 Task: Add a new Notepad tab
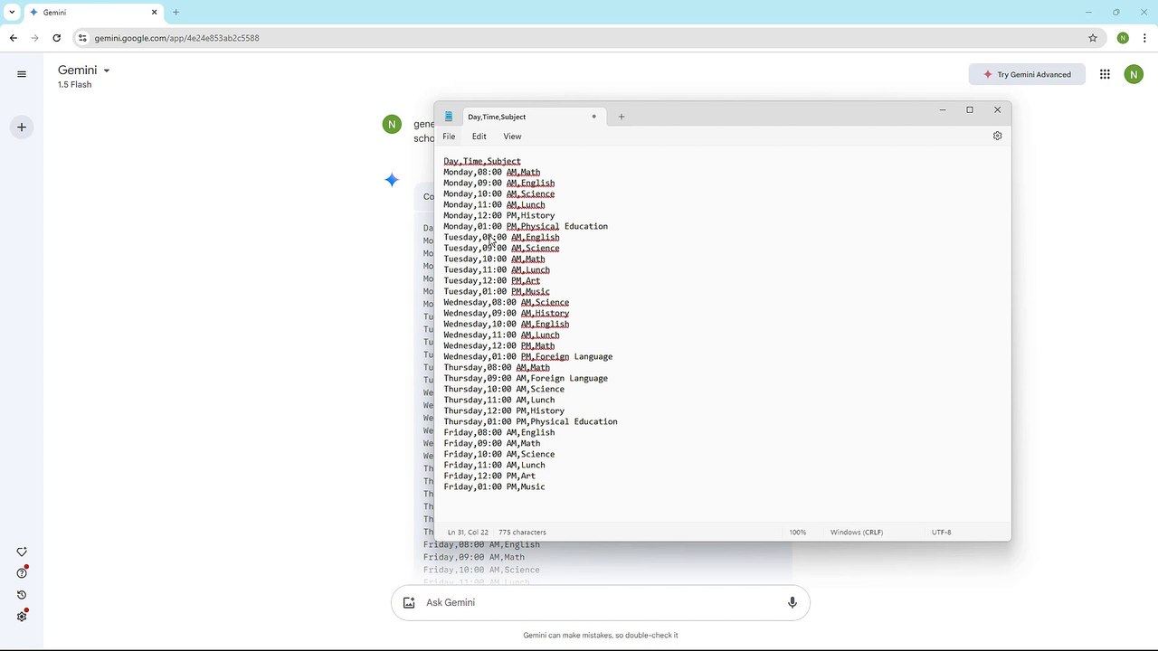[622, 117]
